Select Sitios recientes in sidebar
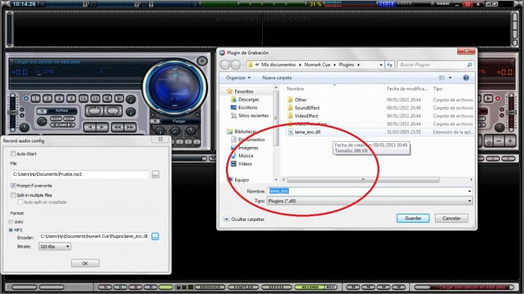Image resolution: width=524 pixels, height=294 pixels. tap(253, 116)
